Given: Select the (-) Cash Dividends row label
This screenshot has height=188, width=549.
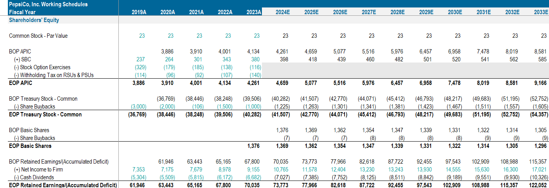Looking at the screenshot, I should pos(34,177).
